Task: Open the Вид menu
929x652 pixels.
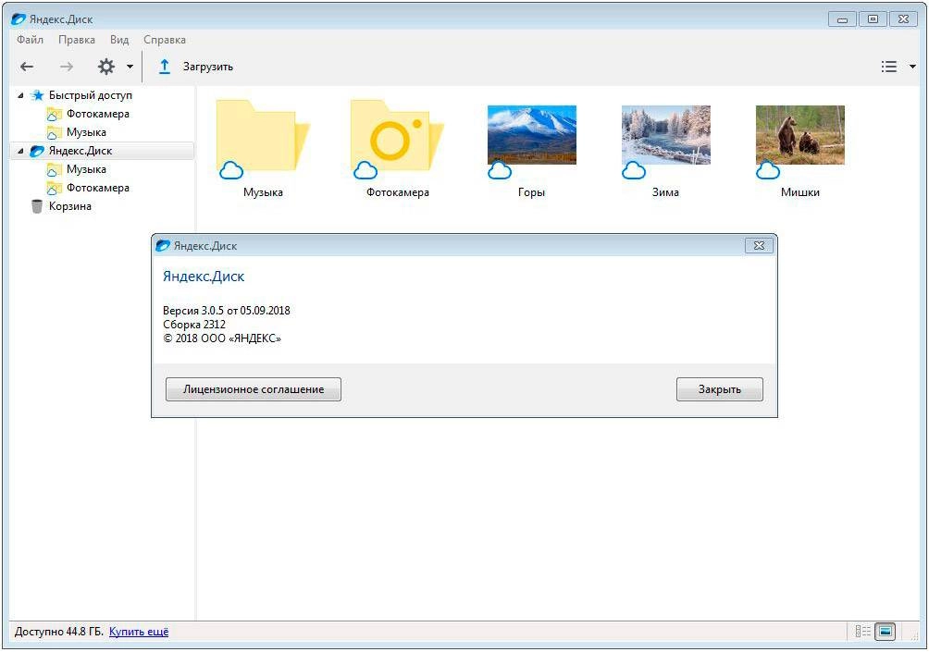Action: coord(119,40)
